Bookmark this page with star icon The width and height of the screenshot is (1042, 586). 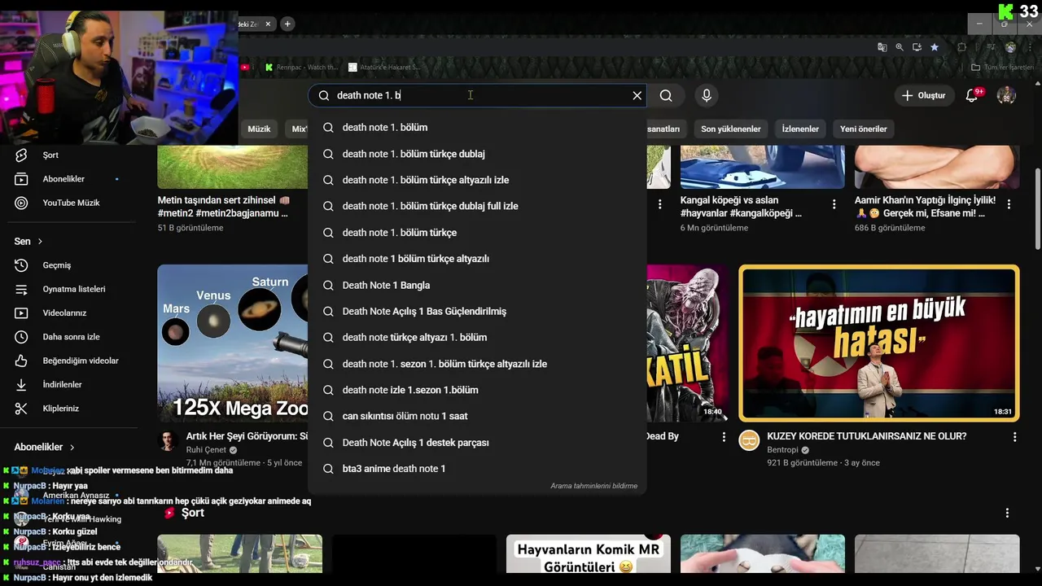coord(935,47)
